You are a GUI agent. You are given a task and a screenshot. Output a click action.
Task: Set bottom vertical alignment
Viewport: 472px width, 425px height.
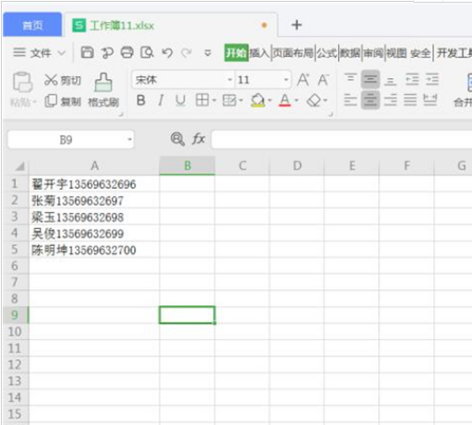tap(390, 80)
